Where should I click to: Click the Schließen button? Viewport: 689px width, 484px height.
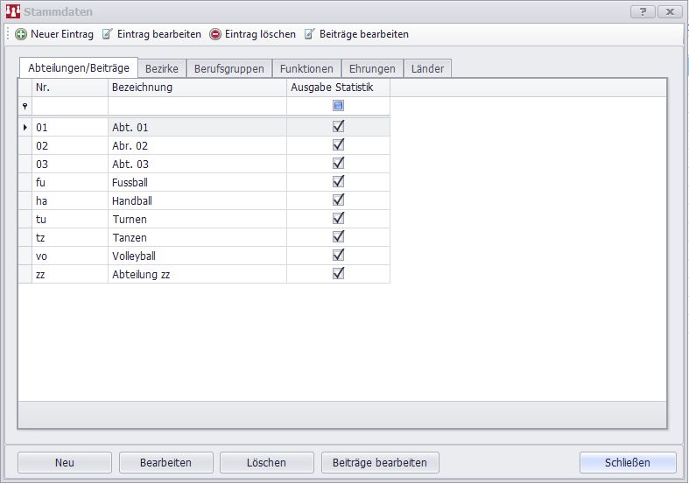pyautogui.click(x=627, y=462)
